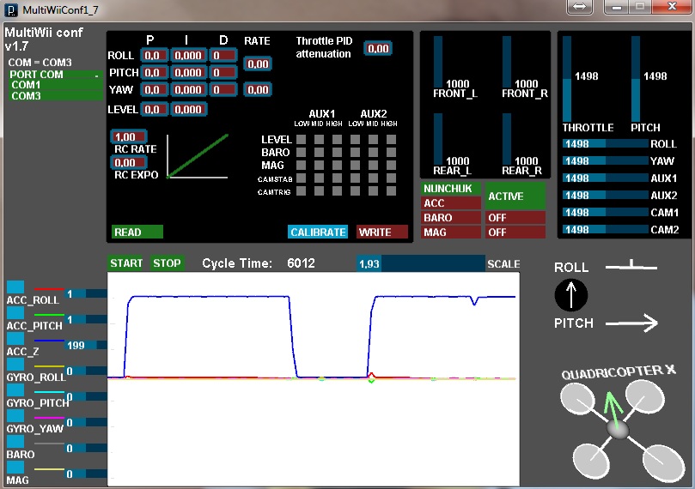Check BARO AUX1 HIGH box
695x489 pixels.
click(x=338, y=152)
